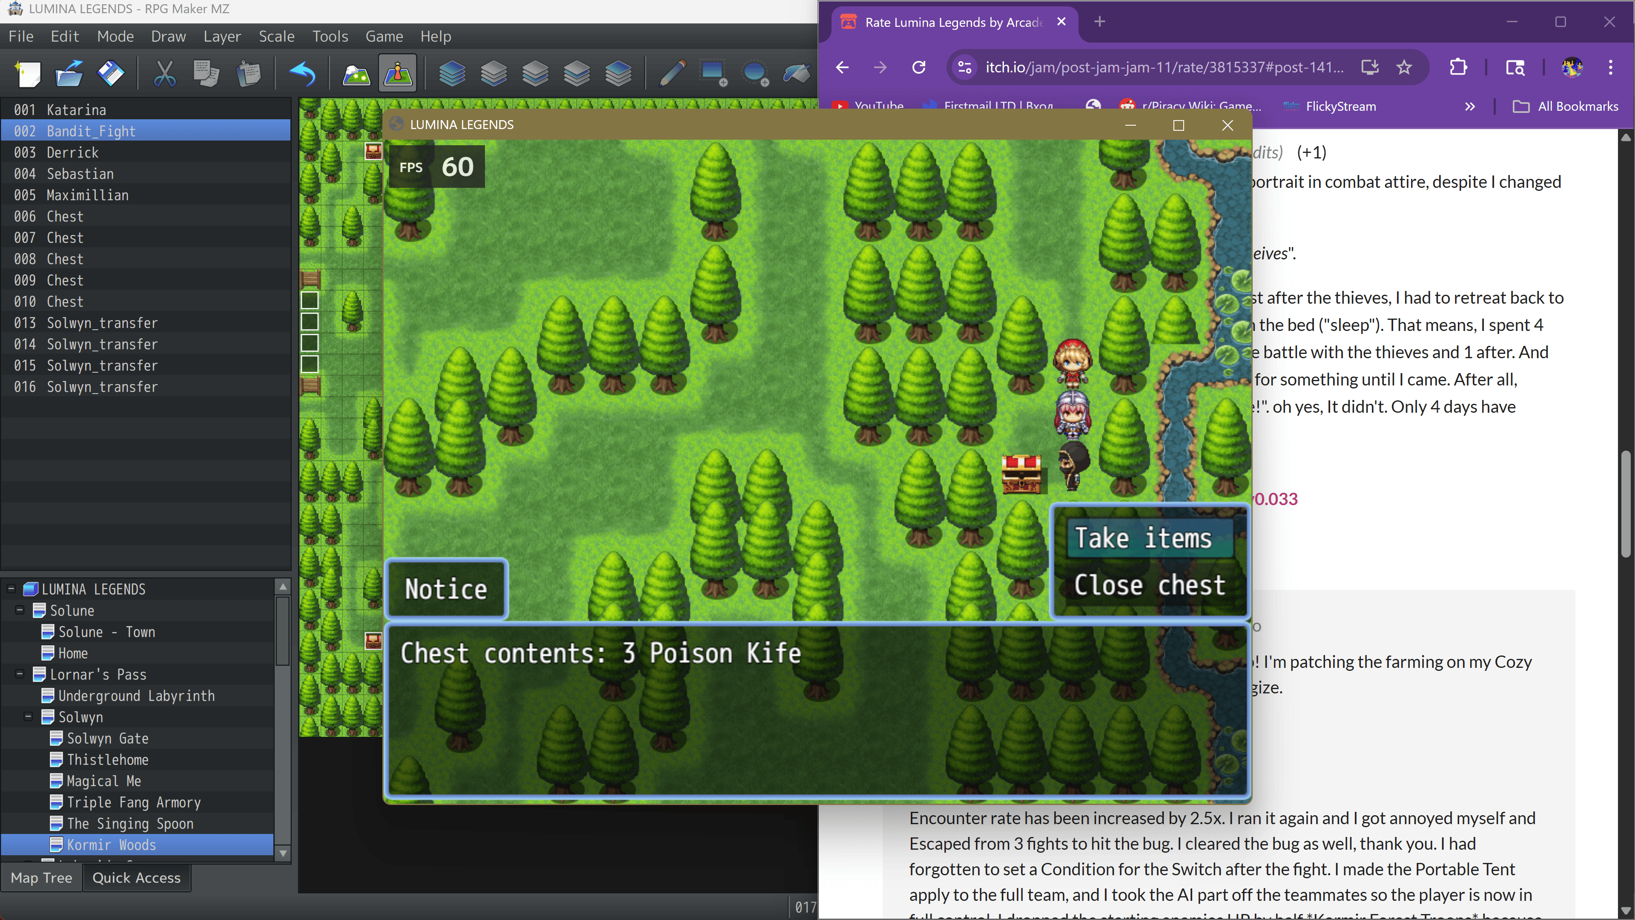Click the New Project icon
Image resolution: width=1635 pixels, height=920 pixels.
coord(28,74)
